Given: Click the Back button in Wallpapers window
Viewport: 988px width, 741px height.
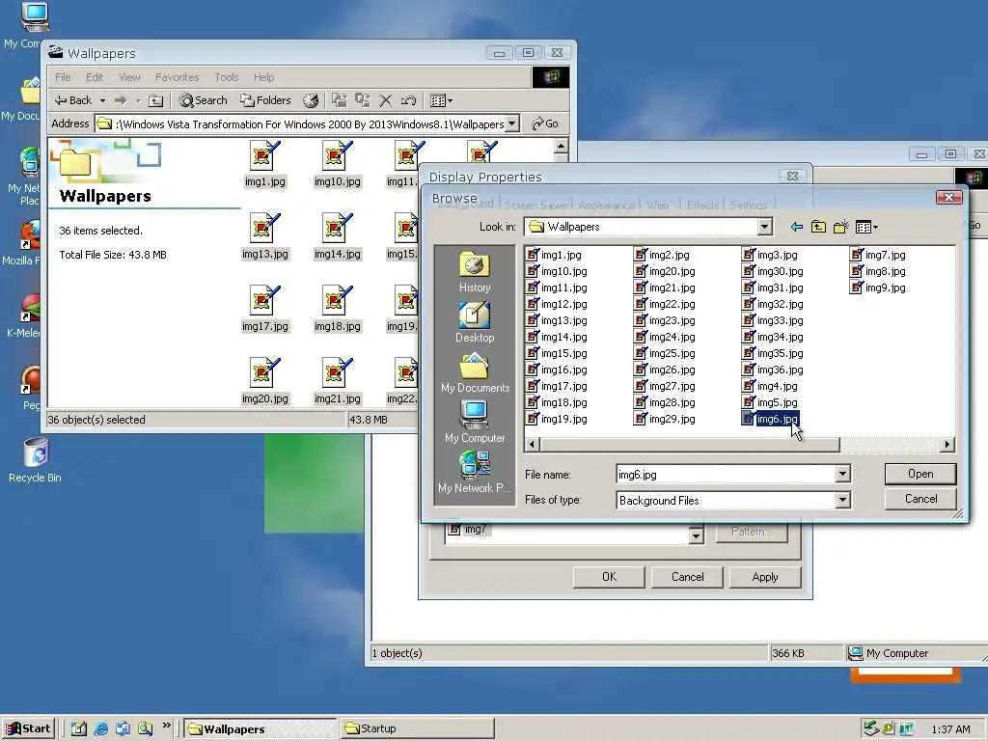Looking at the screenshot, I should [x=73, y=100].
